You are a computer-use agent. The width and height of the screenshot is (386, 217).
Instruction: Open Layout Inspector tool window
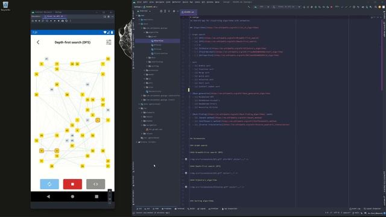pyautogui.click(x=372, y=209)
